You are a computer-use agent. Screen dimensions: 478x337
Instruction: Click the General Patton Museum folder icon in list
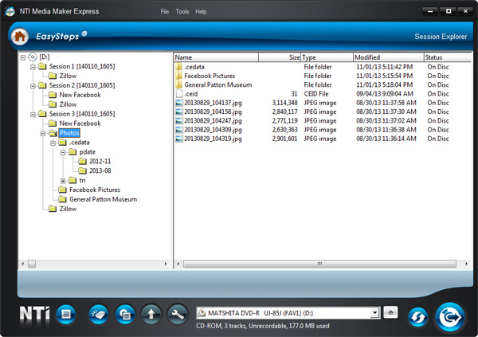[x=179, y=84]
